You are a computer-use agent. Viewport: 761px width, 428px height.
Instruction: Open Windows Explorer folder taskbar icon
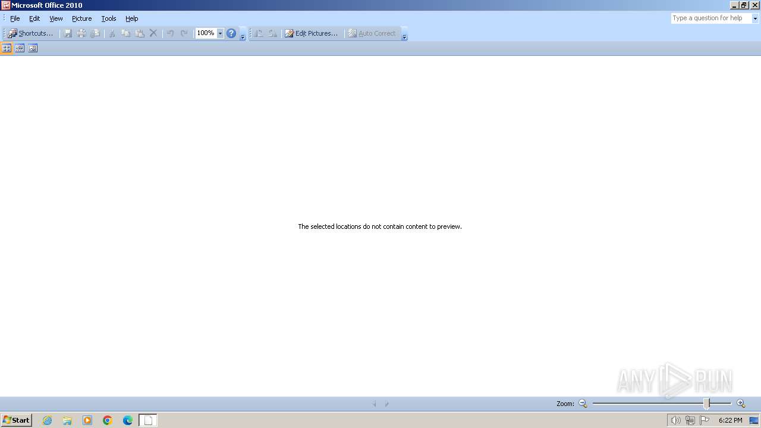67,420
